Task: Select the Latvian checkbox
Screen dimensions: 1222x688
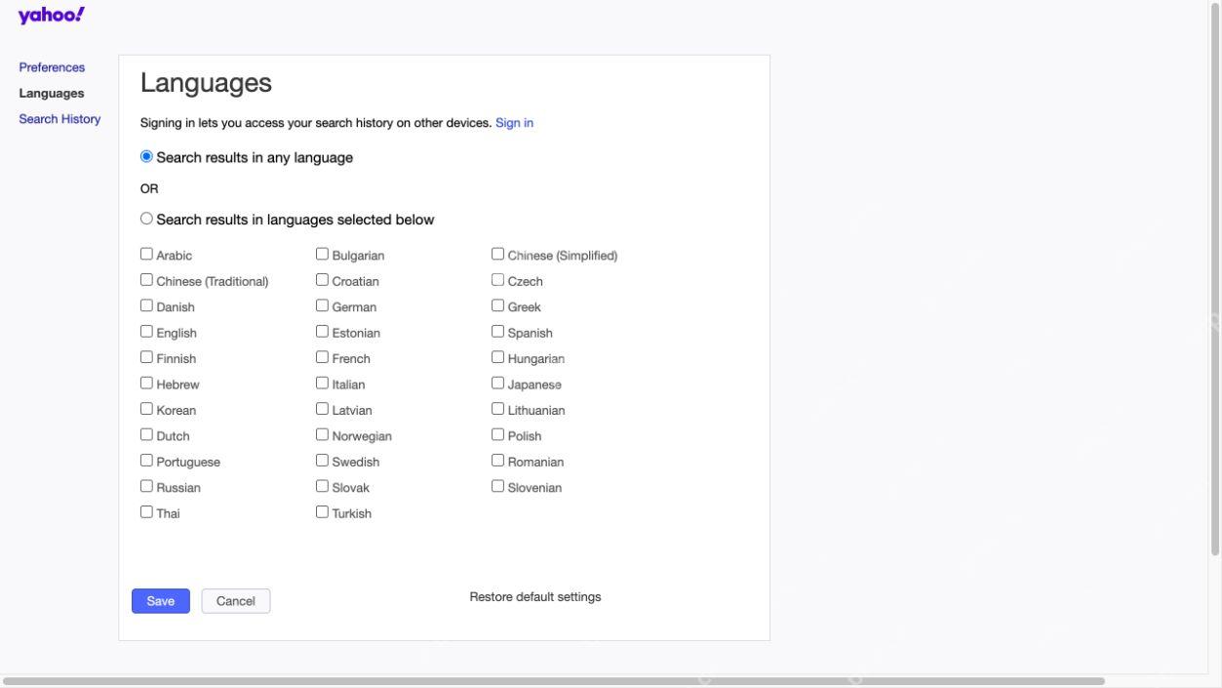Action: point(323,409)
